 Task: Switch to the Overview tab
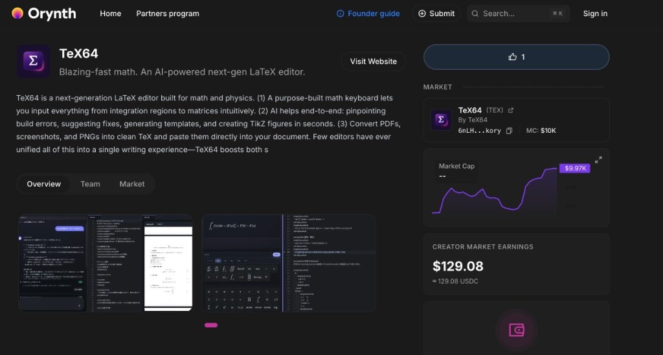44,184
